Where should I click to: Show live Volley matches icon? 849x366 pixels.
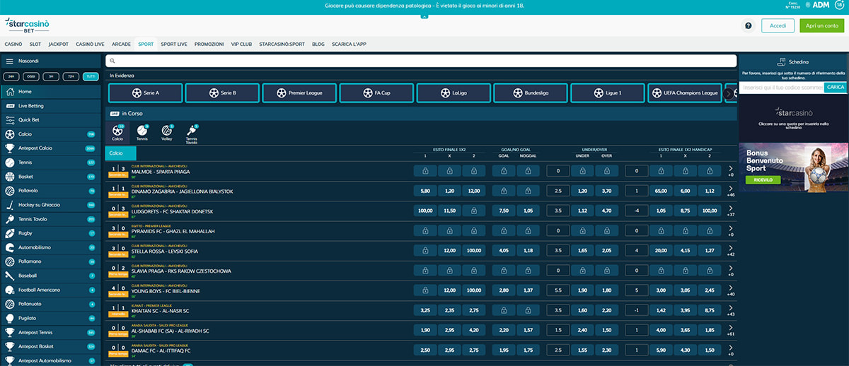click(167, 131)
